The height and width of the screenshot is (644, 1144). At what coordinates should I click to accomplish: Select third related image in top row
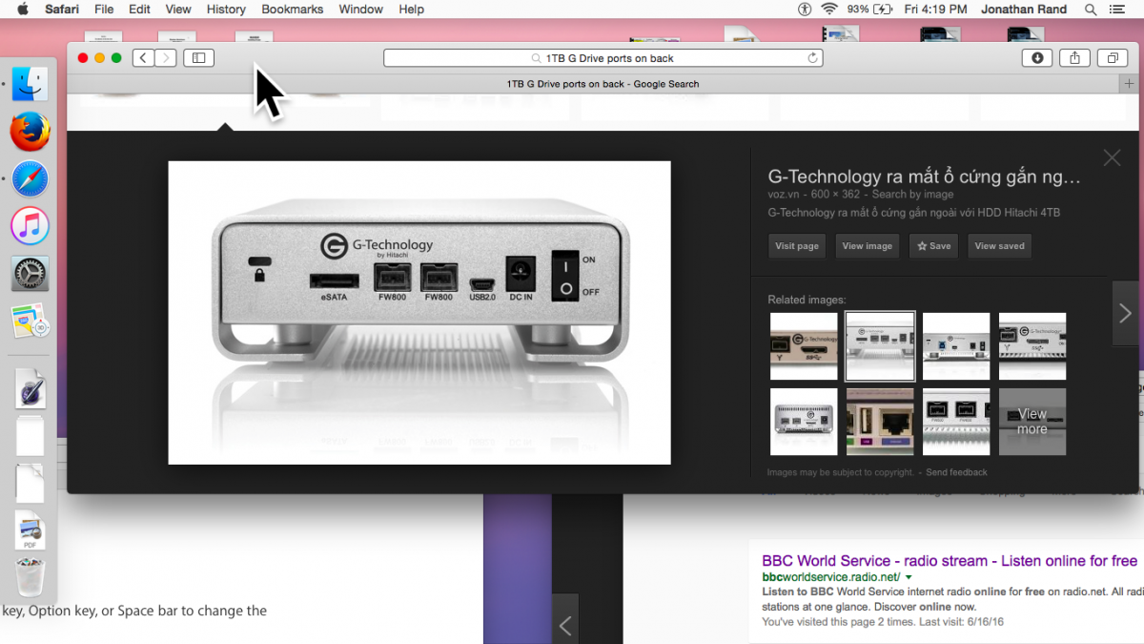coord(956,345)
